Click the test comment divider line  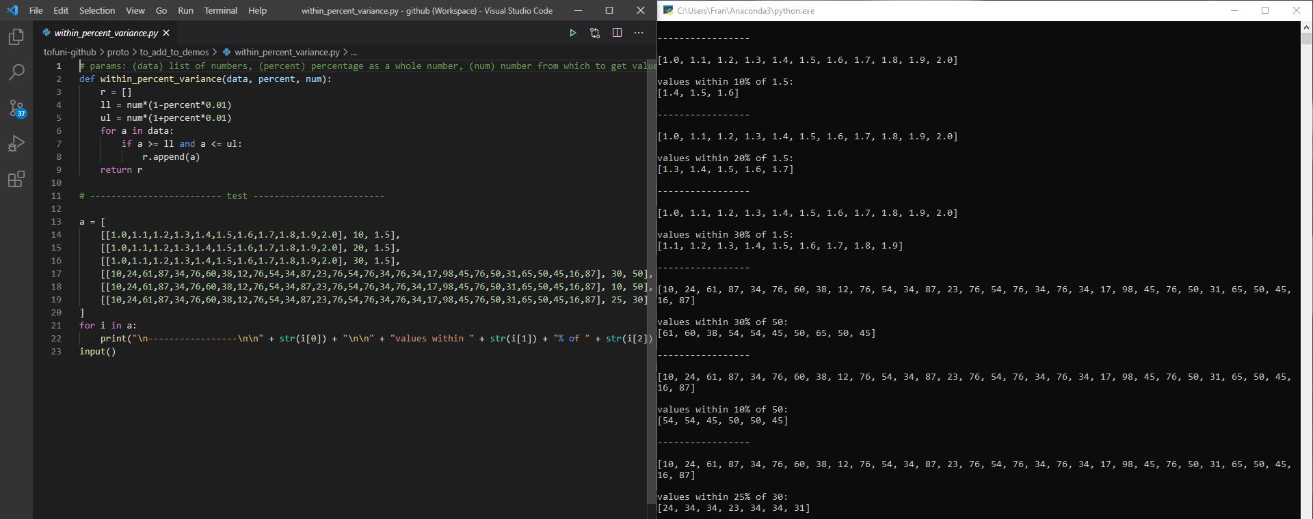point(231,195)
